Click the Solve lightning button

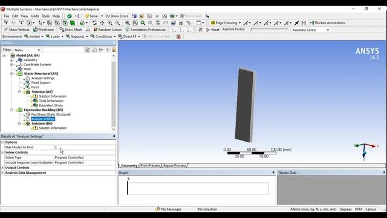[x=91, y=16]
